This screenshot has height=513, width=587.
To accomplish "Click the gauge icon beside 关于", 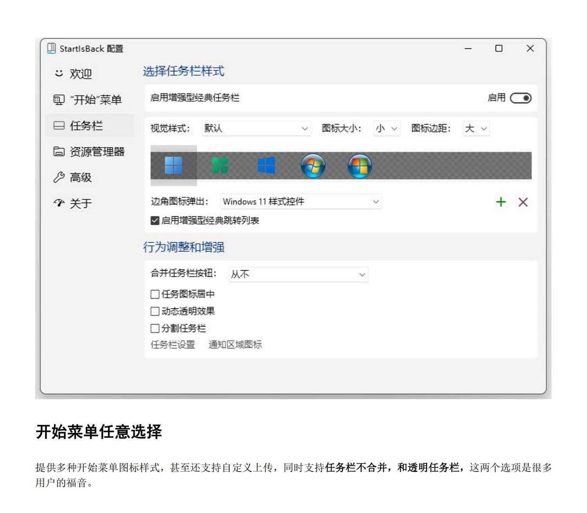I will (x=59, y=203).
